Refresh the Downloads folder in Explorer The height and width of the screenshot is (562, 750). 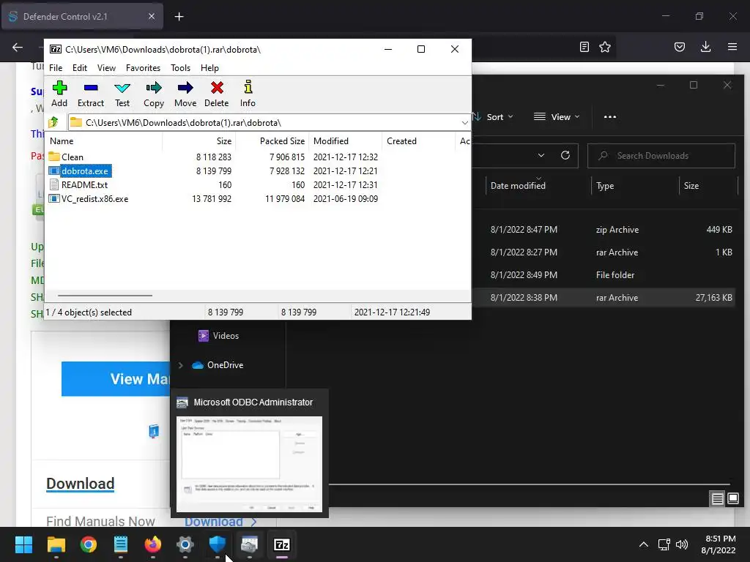pos(565,155)
